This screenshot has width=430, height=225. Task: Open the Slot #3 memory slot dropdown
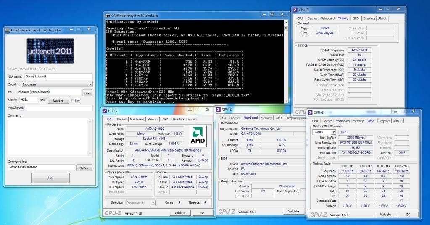324,132
